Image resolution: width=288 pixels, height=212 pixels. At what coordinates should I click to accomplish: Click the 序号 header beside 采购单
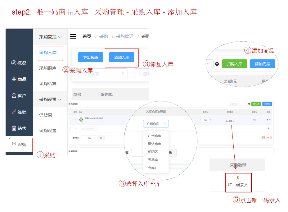tap(77, 94)
